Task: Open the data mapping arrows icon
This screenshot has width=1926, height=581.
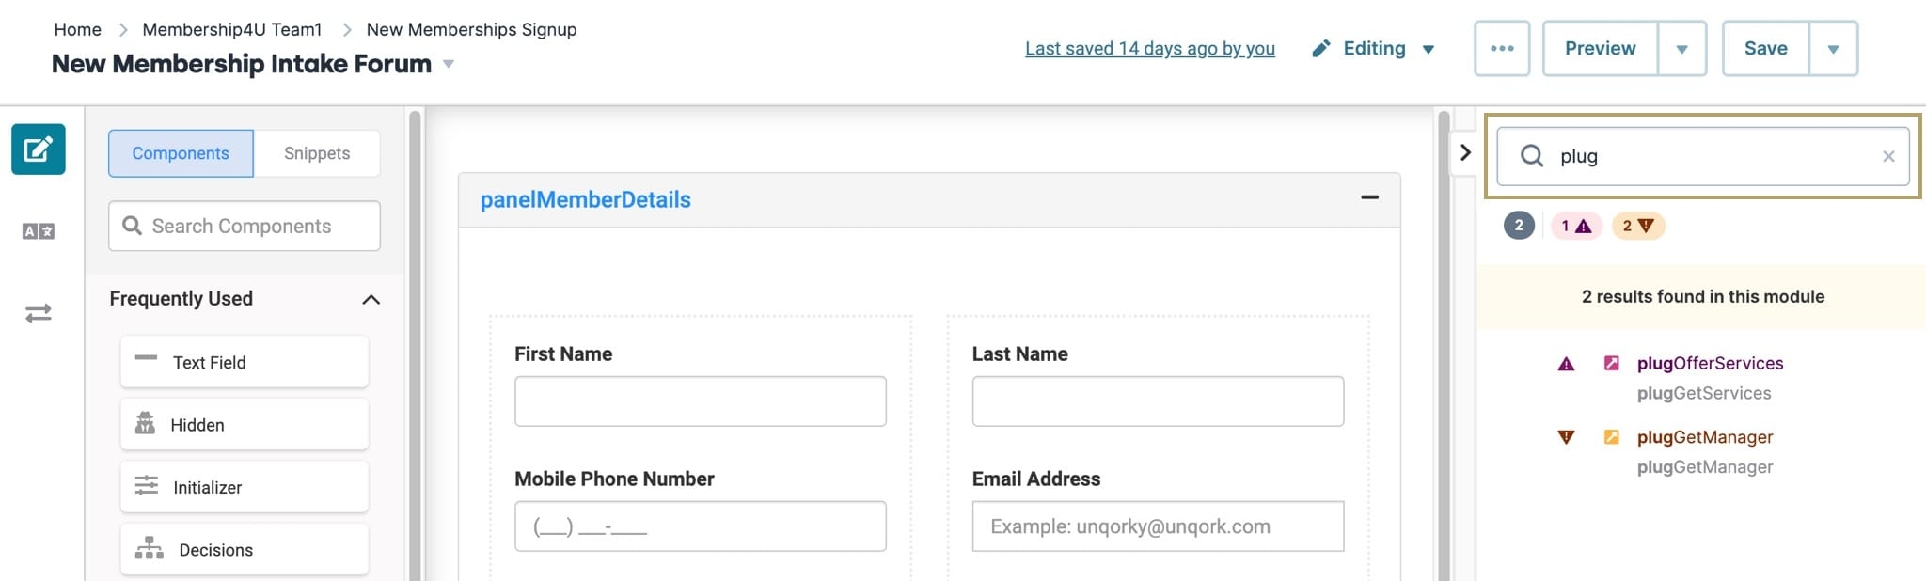Action: click(39, 313)
